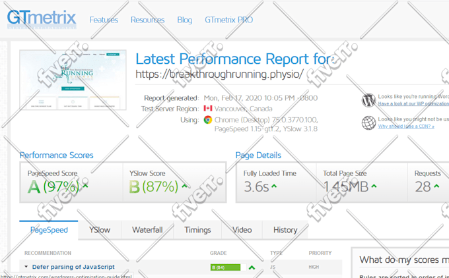Click the Vancouver, Canada region text
This screenshot has width=449, height=278.
(244, 109)
